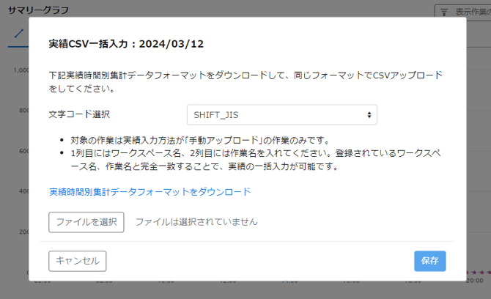The height and width of the screenshot is (299, 491).
Task: Open the 表示作業 filter button
Action: 463,12
